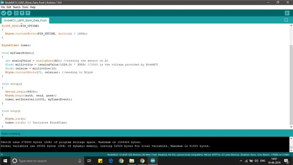
Task: Click the console scrollbar down arrow
Action: (x=291, y=150)
